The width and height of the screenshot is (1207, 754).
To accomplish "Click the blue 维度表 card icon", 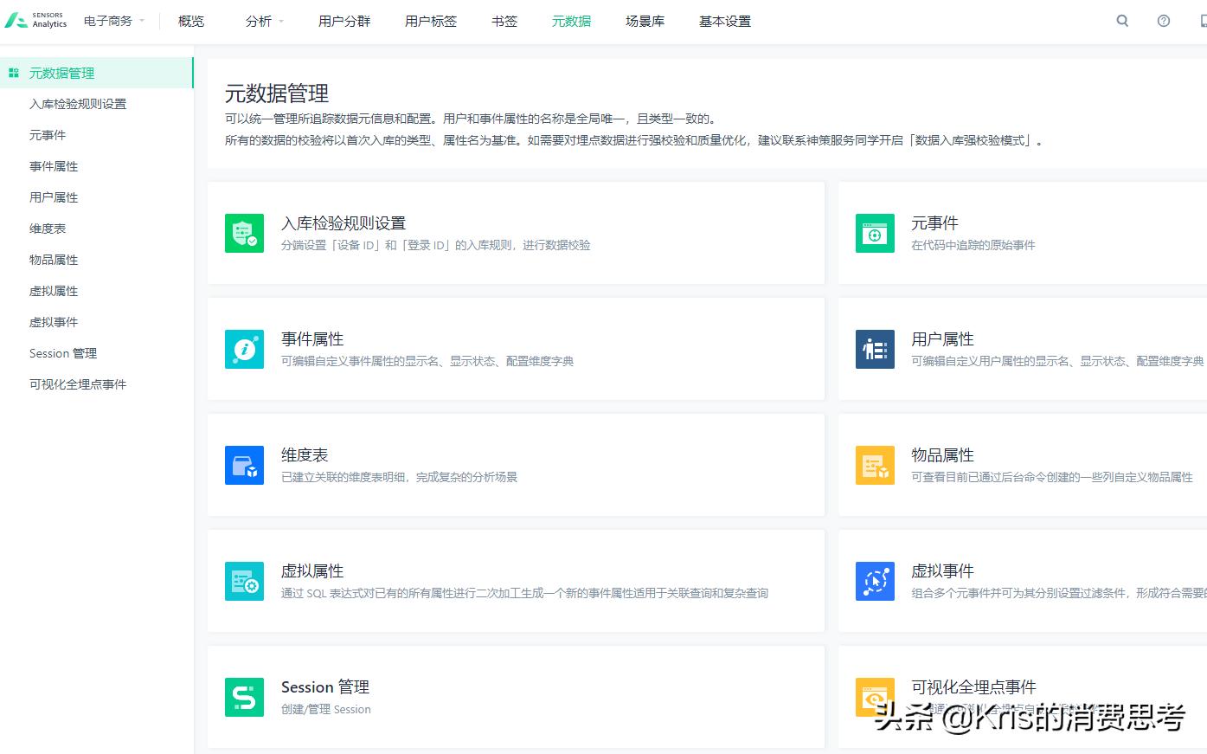I will pyautogui.click(x=244, y=465).
